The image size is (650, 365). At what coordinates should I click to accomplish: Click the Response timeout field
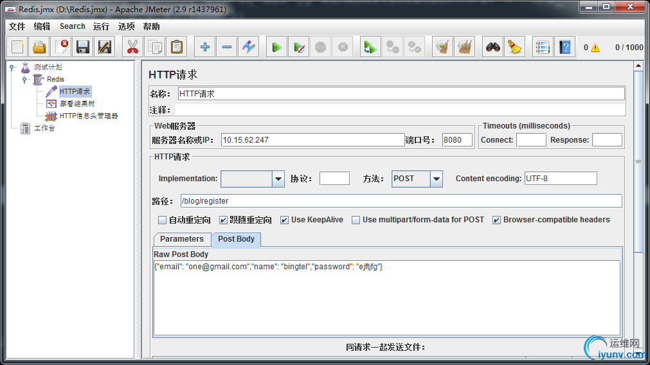[608, 140]
